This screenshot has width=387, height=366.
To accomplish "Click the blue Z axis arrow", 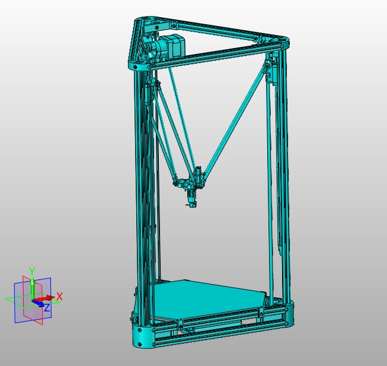I will click(x=37, y=304).
